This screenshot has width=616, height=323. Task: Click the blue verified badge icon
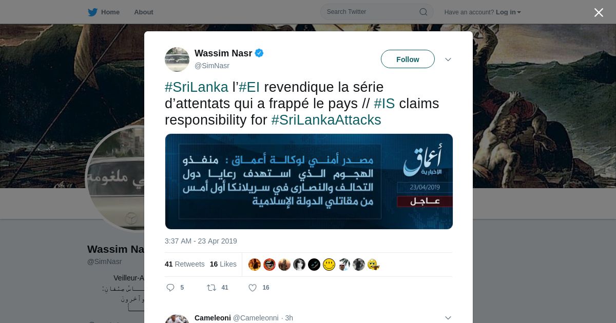(259, 53)
